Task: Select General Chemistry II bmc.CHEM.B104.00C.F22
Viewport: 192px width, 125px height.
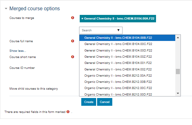Action: tap(118, 44)
